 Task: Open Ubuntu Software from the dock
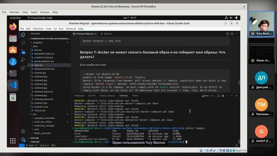click(13, 50)
